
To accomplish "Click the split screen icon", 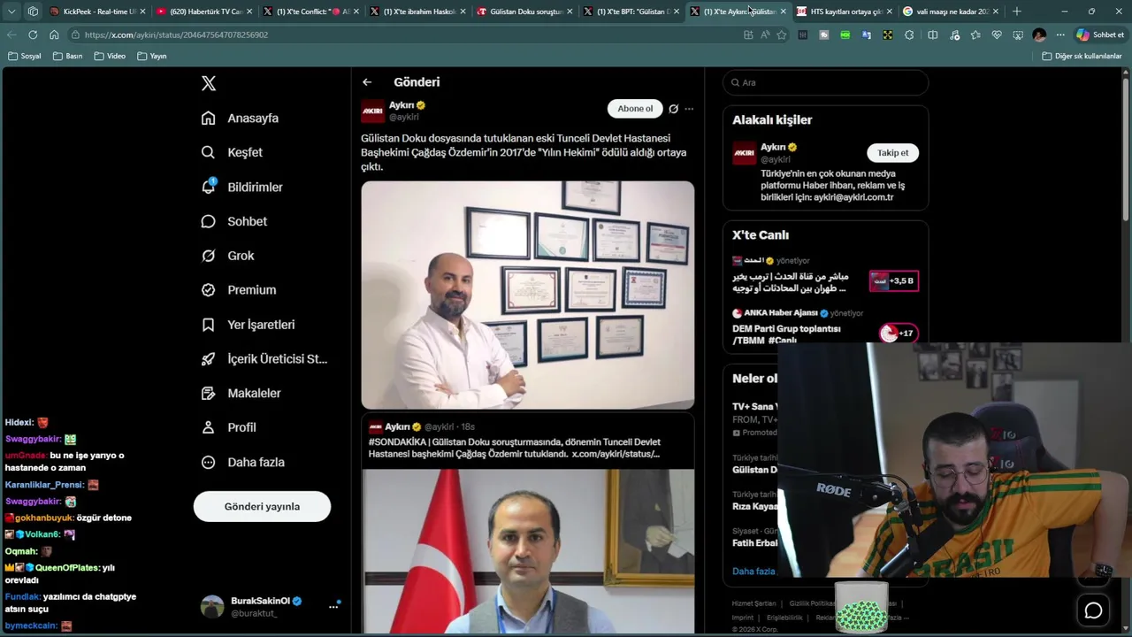I will coord(932,35).
